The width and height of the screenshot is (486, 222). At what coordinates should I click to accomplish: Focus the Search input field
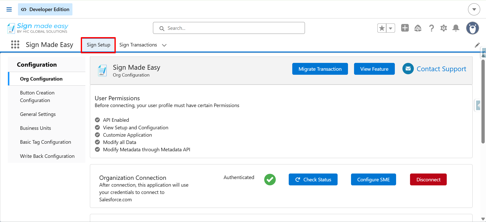229,28
